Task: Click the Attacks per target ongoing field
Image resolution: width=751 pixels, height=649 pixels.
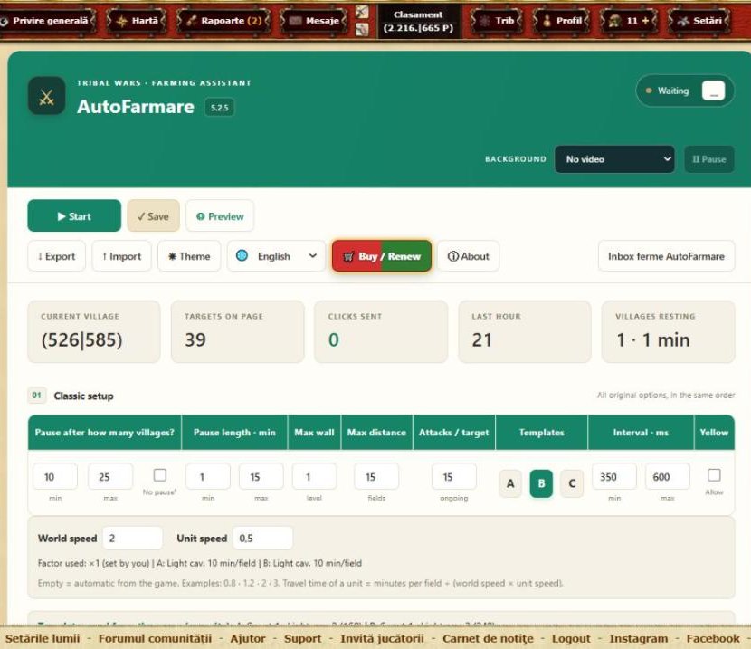Action: point(454,477)
